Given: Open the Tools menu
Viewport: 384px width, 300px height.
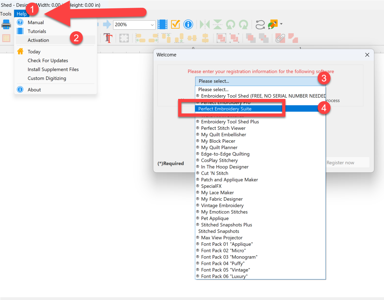Looking at the screenshot, I should tap(5, 14).
